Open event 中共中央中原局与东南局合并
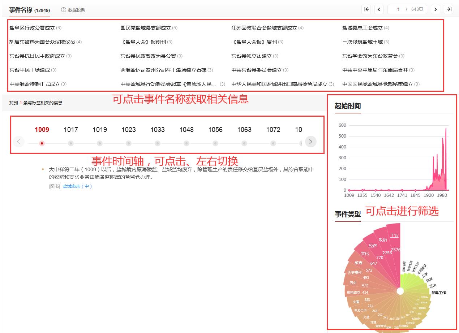 (375, 70)
